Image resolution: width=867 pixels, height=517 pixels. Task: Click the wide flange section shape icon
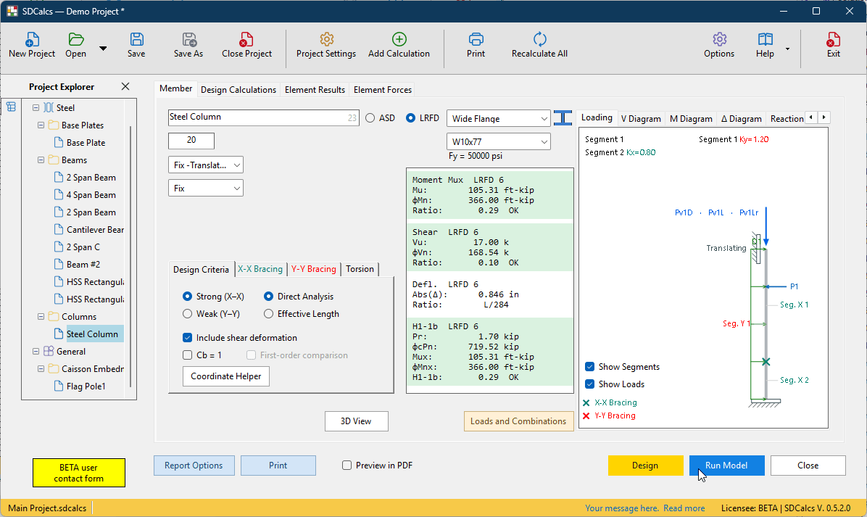[x=563, y=118]
